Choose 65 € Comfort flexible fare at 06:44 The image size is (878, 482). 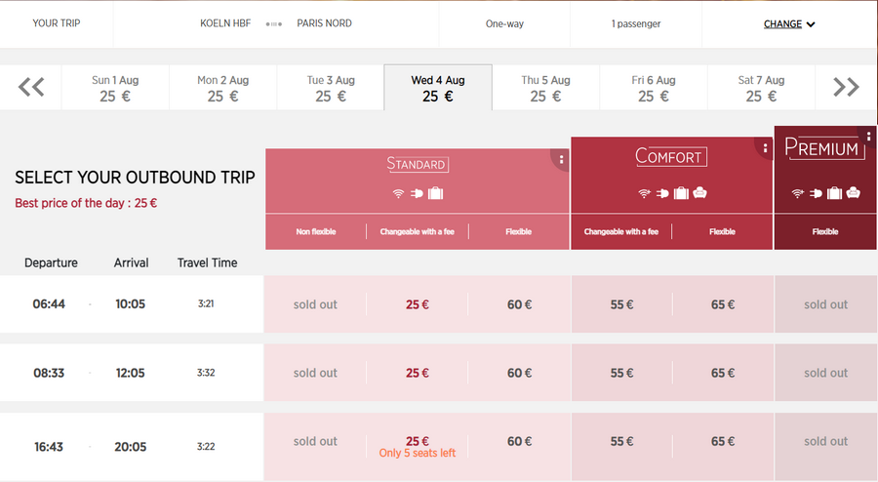coord(723,304)
